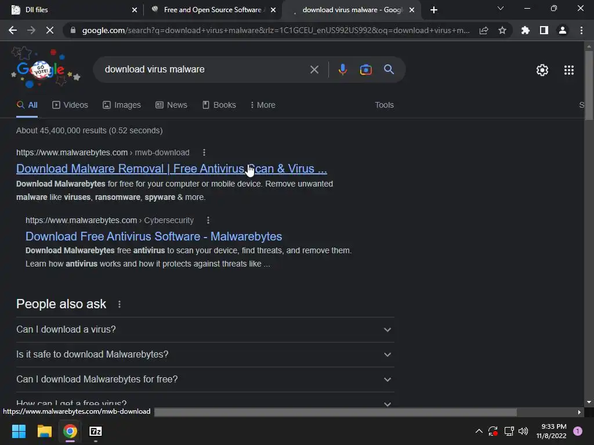Show hidden system tray icons
This screenshot has height=445, width=594.
click(479, 431)
